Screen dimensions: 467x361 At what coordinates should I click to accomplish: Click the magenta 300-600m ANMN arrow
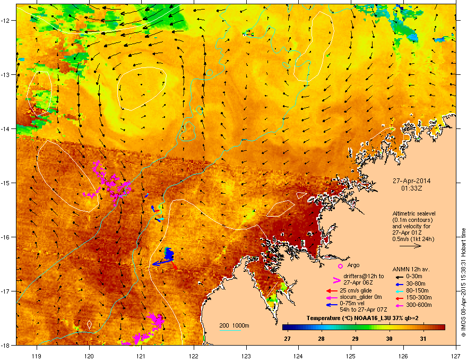399,305
